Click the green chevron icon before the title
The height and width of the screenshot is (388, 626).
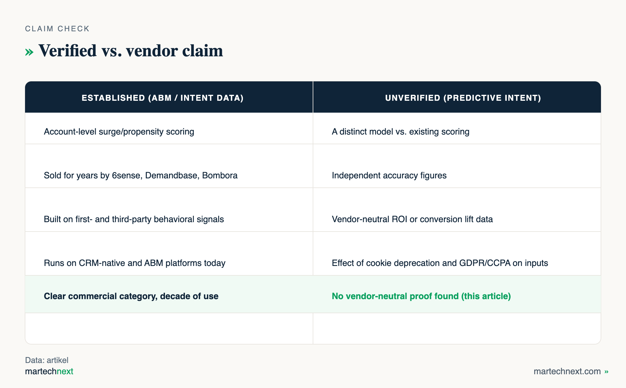point(29,52)
